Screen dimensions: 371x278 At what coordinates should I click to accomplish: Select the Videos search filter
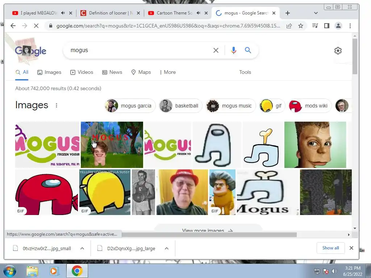(x=82, y=72)
